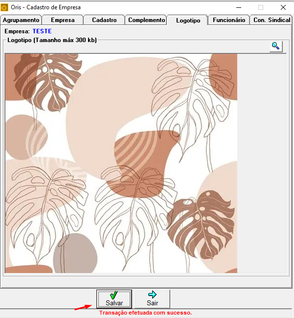
Task: Click the blue arrow Sair icon
Action: [x=152, y=295]
